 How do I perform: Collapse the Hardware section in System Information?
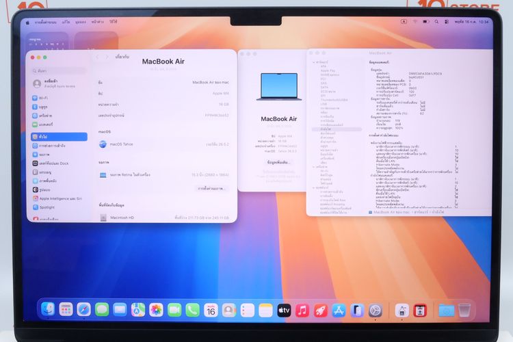click(314, 62)
